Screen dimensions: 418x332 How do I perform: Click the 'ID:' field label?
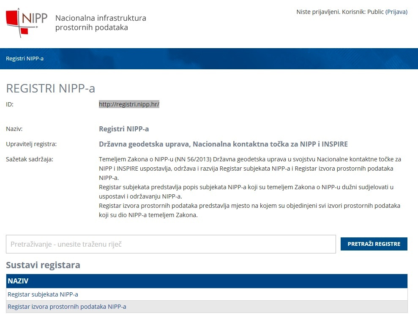pos(10,104)
